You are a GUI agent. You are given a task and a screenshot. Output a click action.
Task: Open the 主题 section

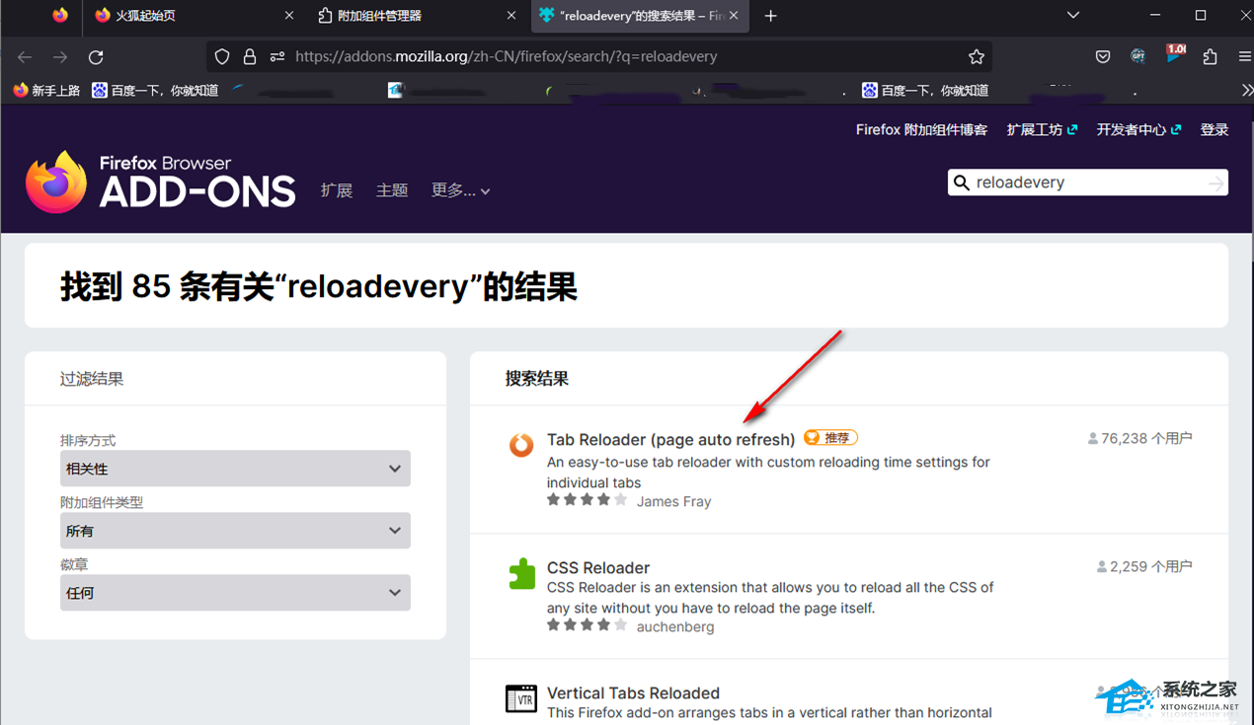392,190
